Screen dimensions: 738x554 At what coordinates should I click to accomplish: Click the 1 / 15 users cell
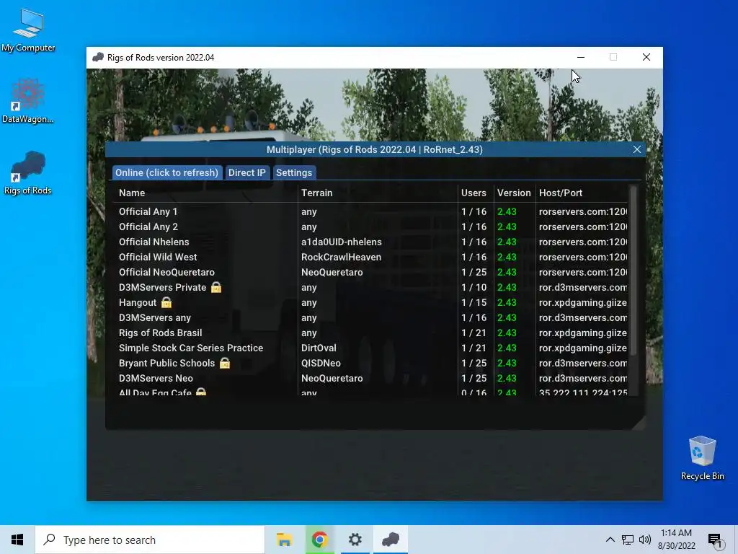474,302
